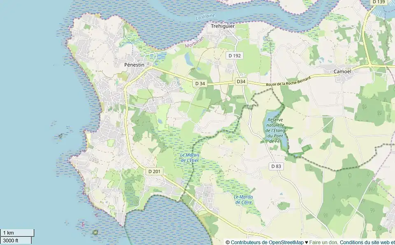The image size is (395, 245).
Task: Click the D34 shield near the crossroads
Action: [241, 81]
